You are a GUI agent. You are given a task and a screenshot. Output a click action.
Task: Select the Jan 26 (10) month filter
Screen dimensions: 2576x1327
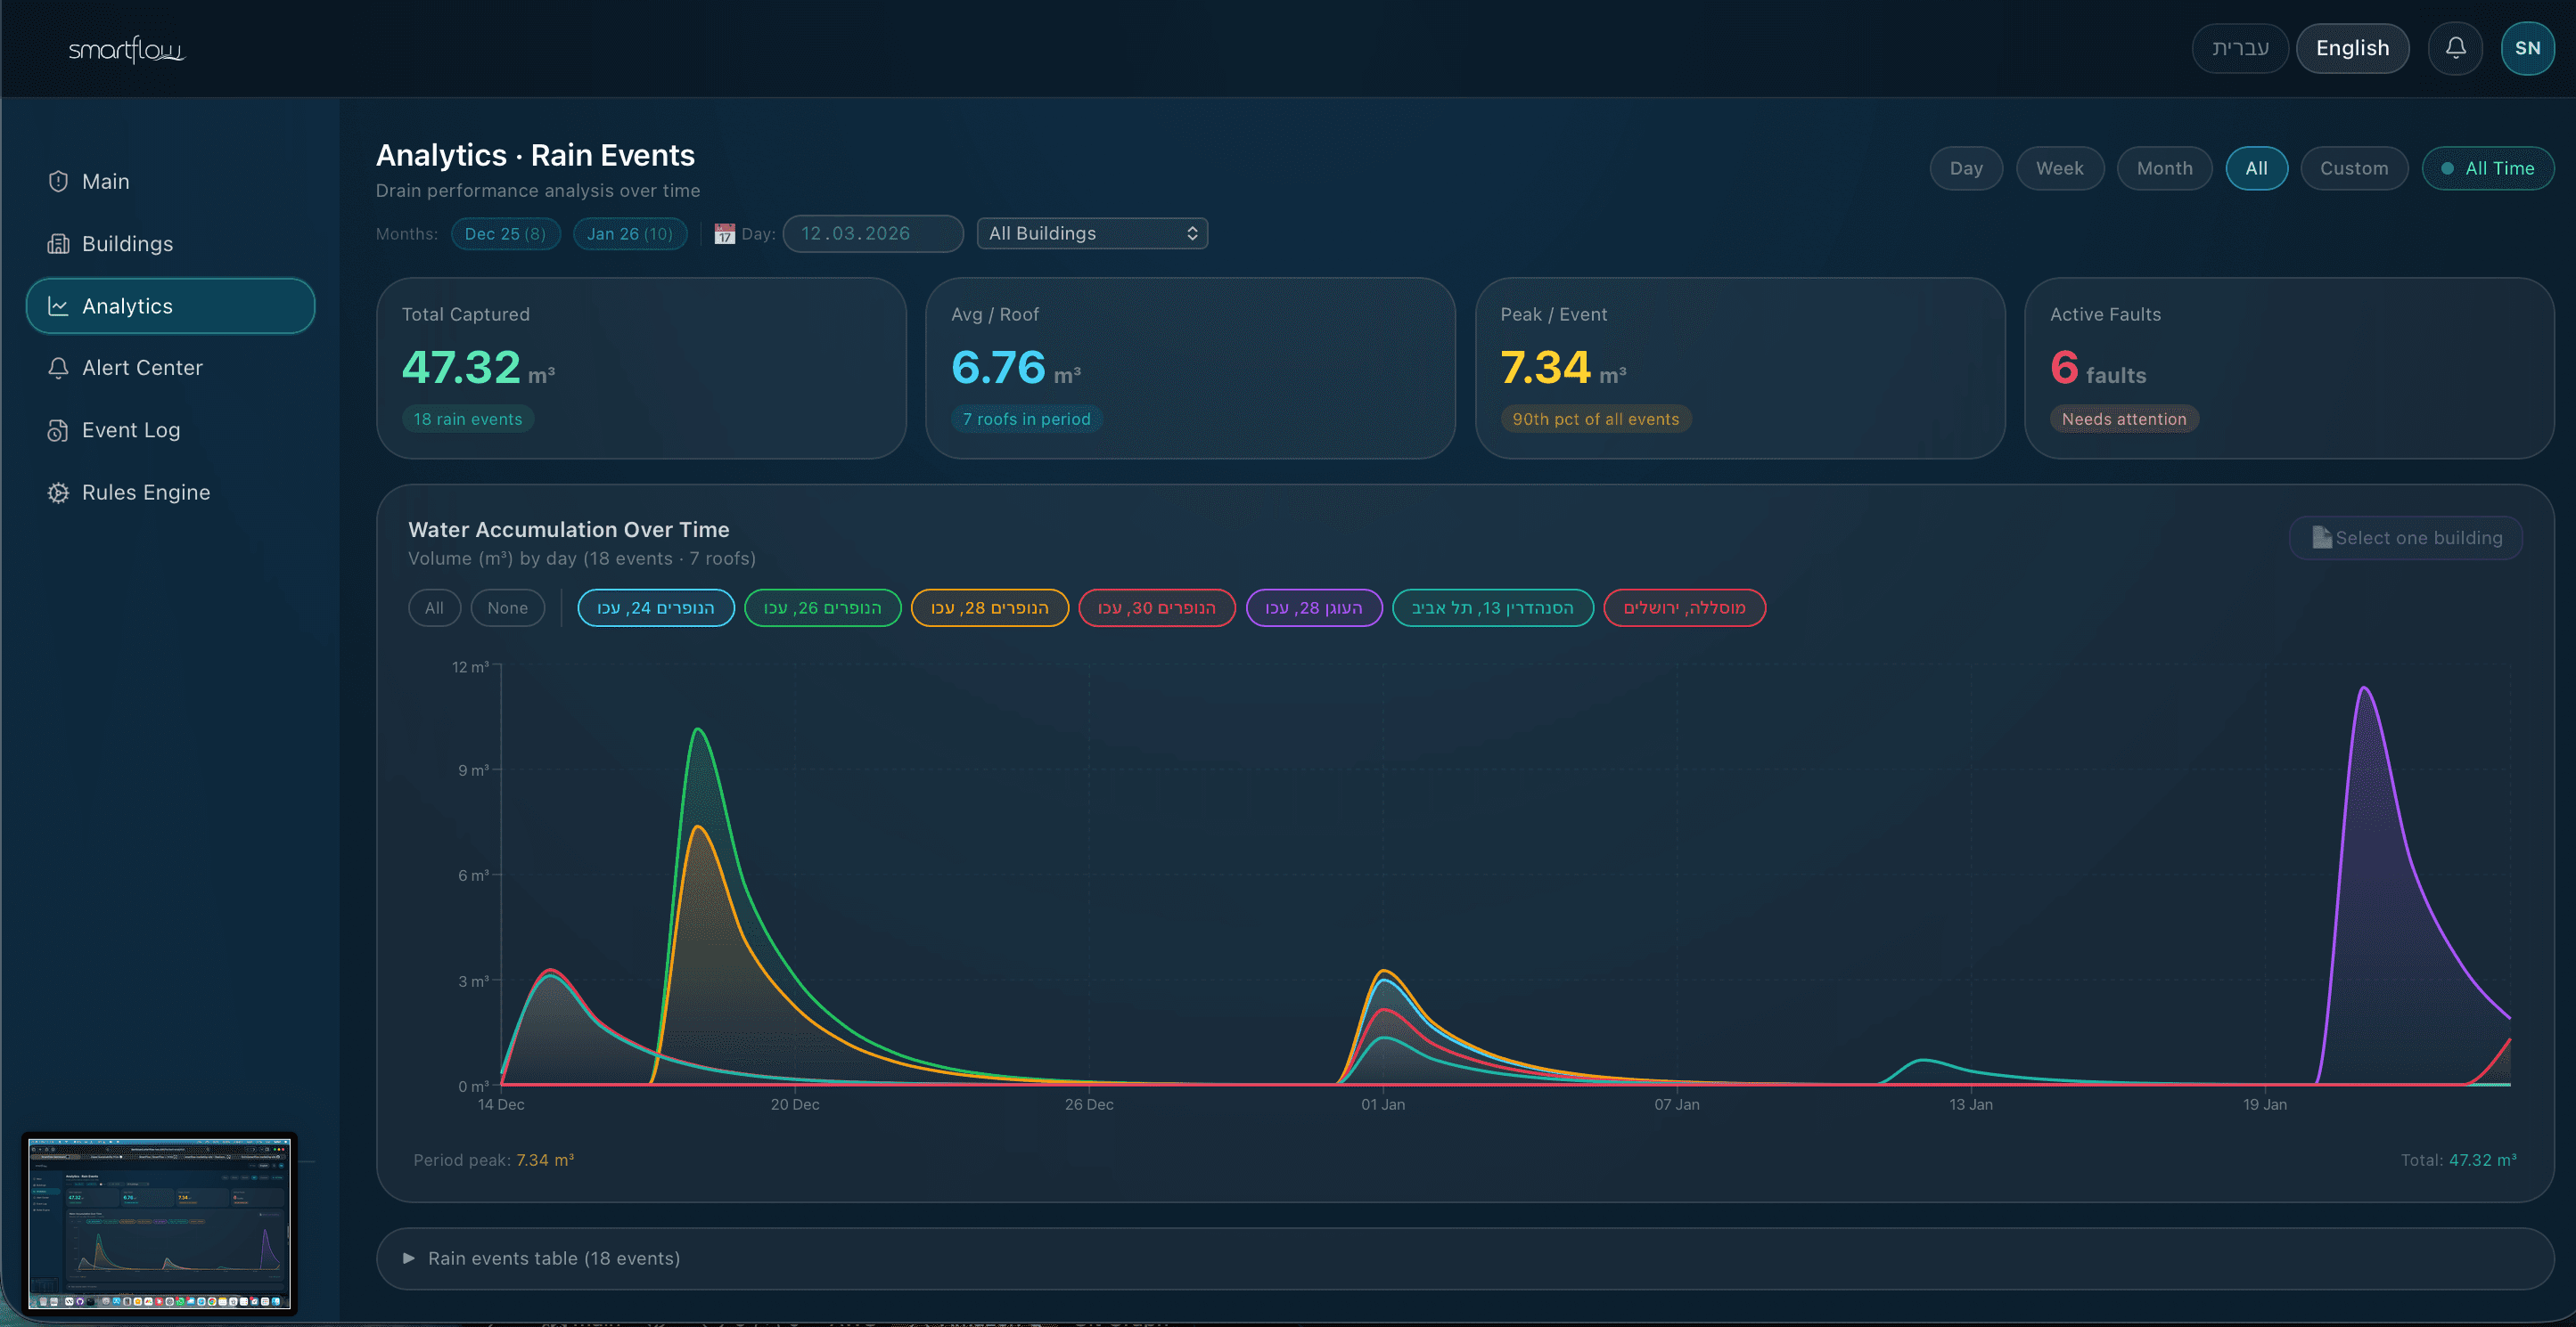[630, 232]
